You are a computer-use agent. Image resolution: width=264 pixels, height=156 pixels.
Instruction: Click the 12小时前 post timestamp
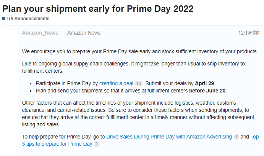pyautogui.click(x=249, y=33)
